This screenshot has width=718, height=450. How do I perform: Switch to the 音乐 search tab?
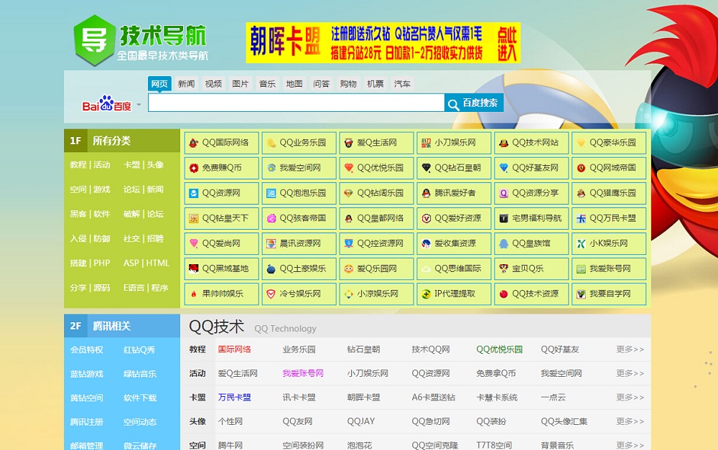pyautogui.click(x=267, y=84)
